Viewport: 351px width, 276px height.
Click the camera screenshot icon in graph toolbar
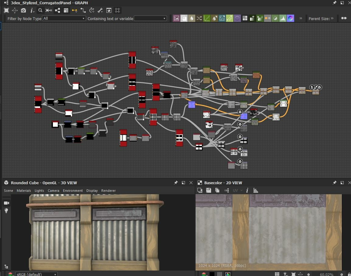click(x=24, y=10)
